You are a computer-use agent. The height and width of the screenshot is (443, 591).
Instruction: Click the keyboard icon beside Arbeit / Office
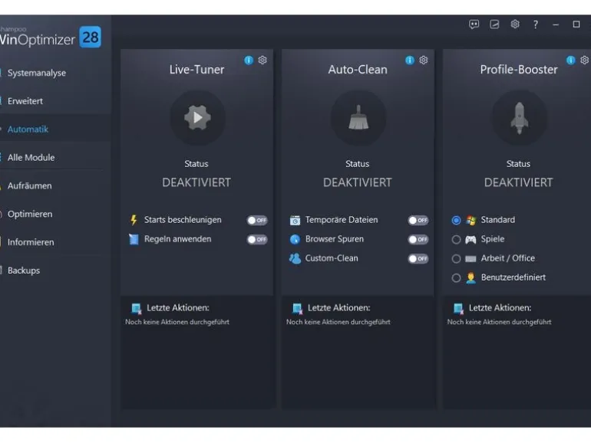(470, 259)
